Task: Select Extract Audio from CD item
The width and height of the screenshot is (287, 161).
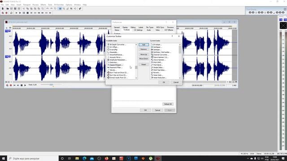Action: 117,78
